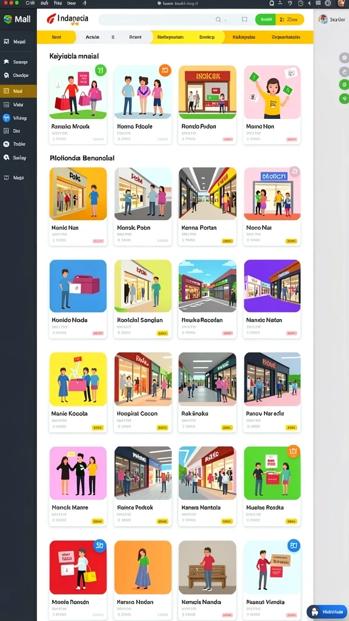This screenshot has width=349, height=621.
Task: Click the green button beside search bar
Action: (265, 19)
